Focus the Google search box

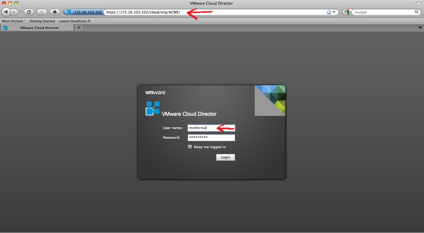pyautogui.click(x=384, y=12)
